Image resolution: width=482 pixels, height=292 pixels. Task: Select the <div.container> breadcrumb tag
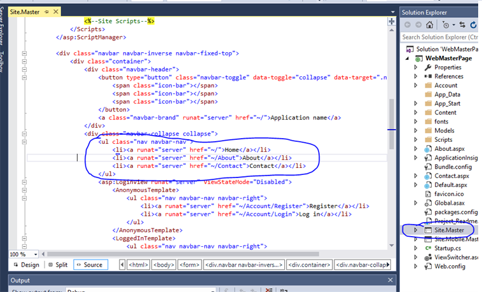coord(309,265)
